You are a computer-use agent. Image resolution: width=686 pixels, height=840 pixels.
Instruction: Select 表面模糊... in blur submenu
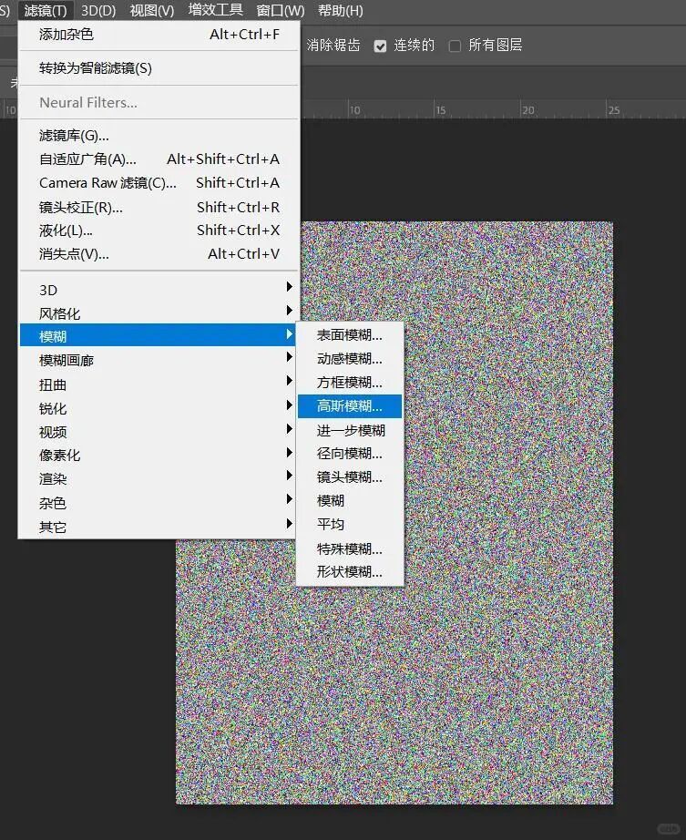click(x=350, y=335)
